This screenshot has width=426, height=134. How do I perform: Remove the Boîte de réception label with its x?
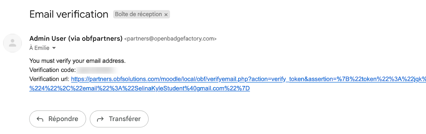(166, 15)
